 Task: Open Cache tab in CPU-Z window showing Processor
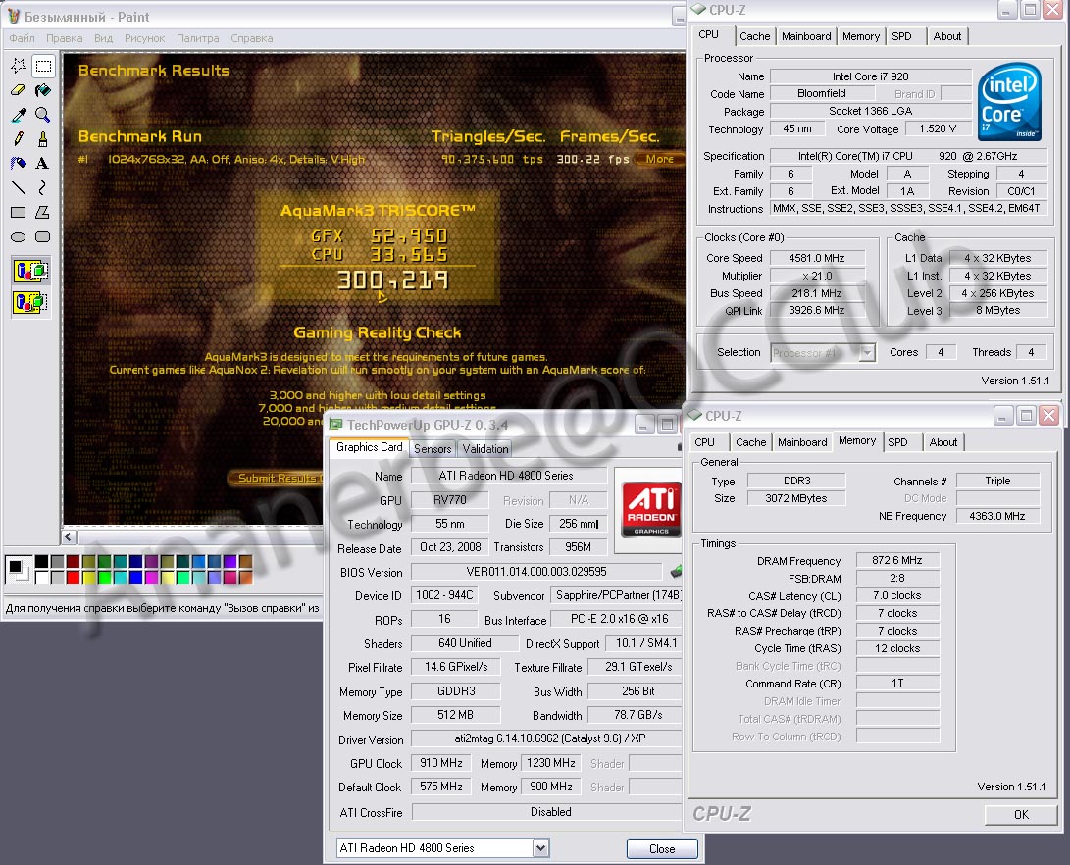[755, 36]
